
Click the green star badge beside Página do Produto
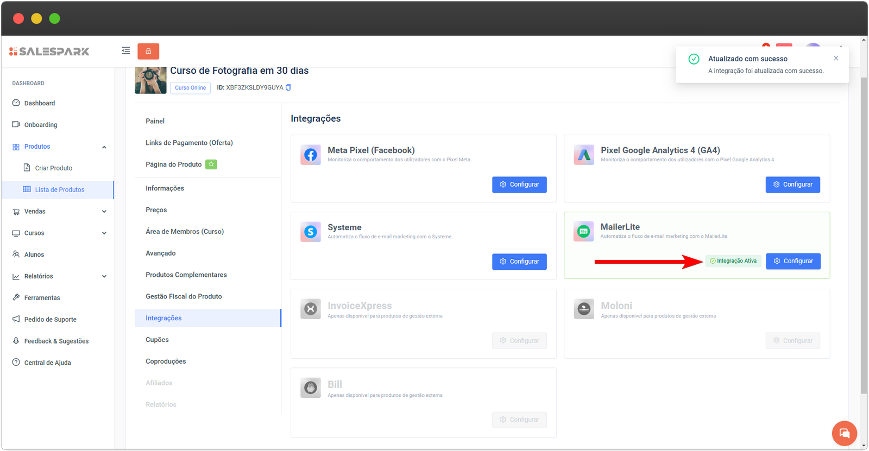click(211, 164)
